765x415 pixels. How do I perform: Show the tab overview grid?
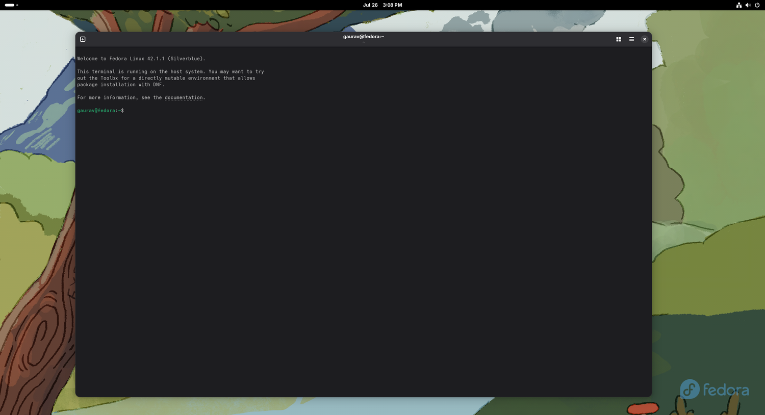pos(619,39)
